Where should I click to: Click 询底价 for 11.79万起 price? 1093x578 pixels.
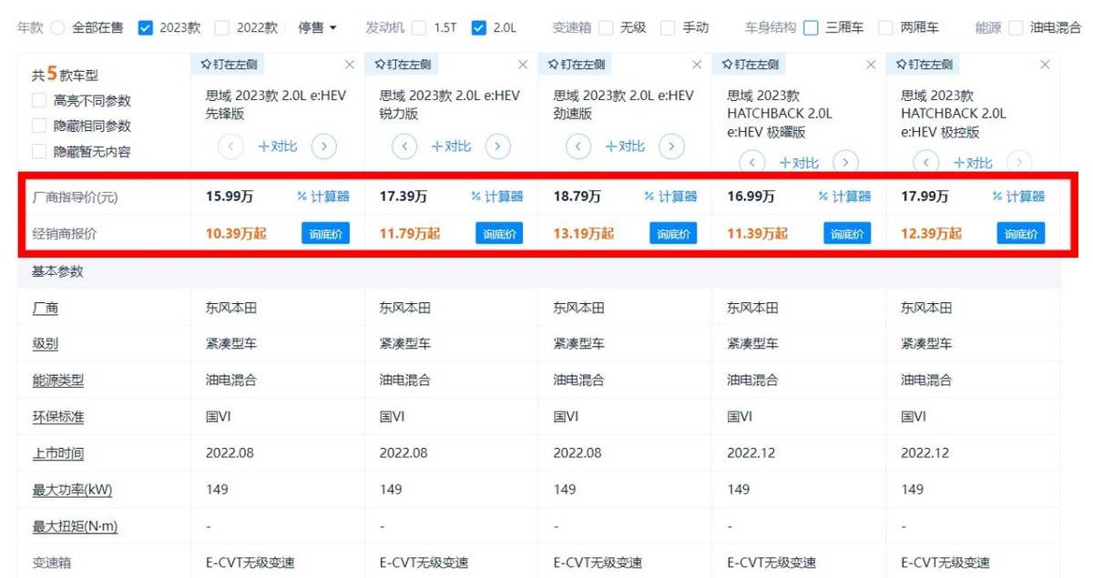coord(499,234)
